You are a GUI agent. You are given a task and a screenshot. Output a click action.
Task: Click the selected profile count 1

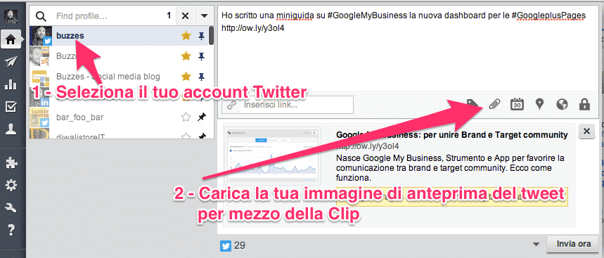tap(169, 15)
